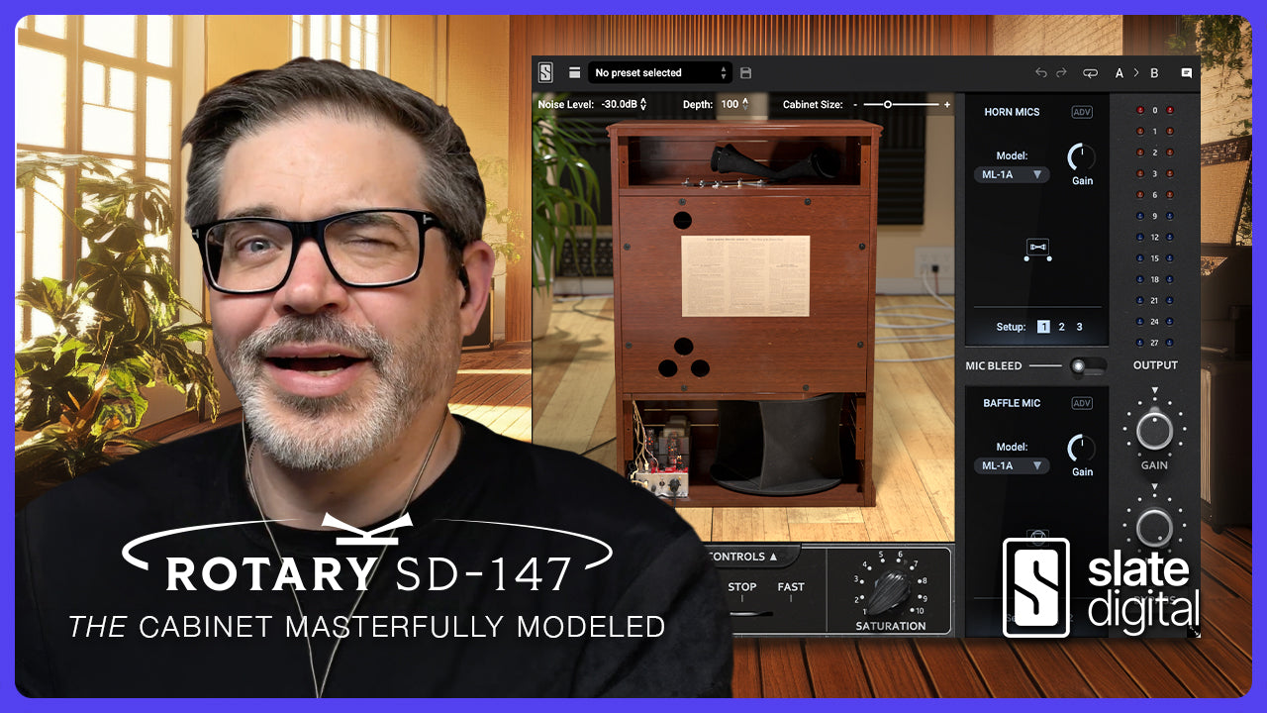This screenshot has width=1267, height=713.
Task: Click the resize handle at plugin corner
Action: (1194, 630)
